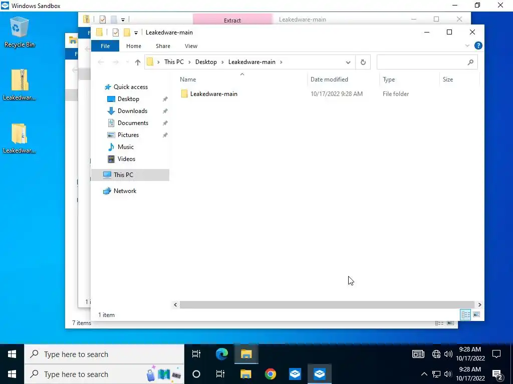
Task: Click the sandbox taskbar's Start button
Action: [12, 354]
